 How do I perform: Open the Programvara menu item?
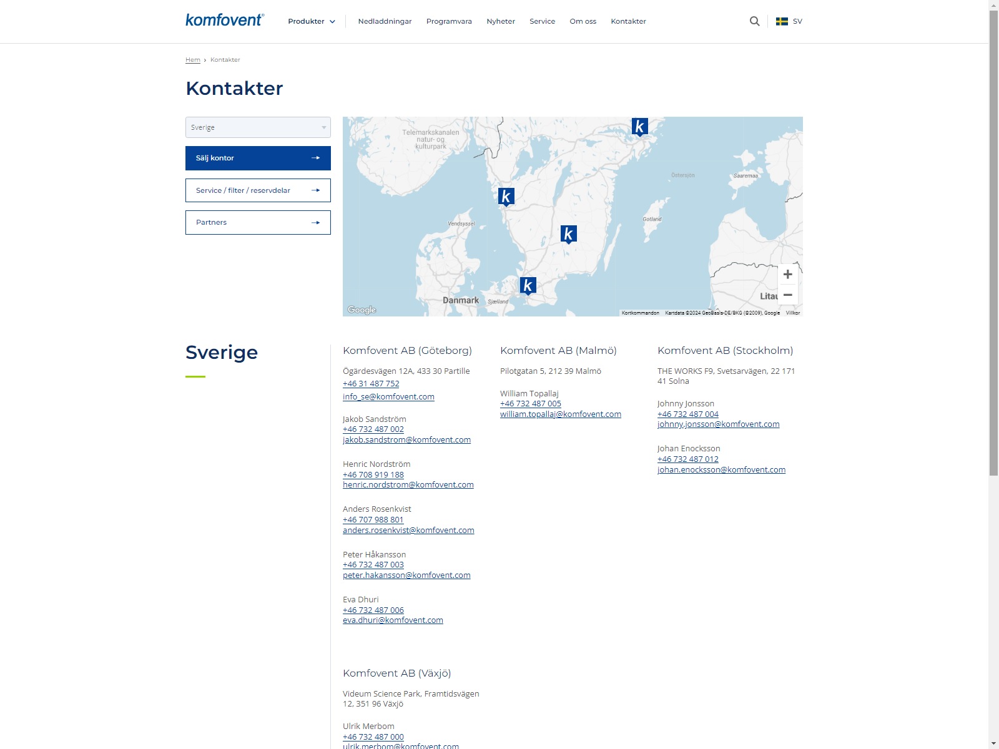tap(449, 21)
